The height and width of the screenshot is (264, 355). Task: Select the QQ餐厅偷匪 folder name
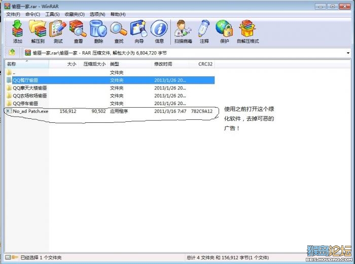(25, 80)
